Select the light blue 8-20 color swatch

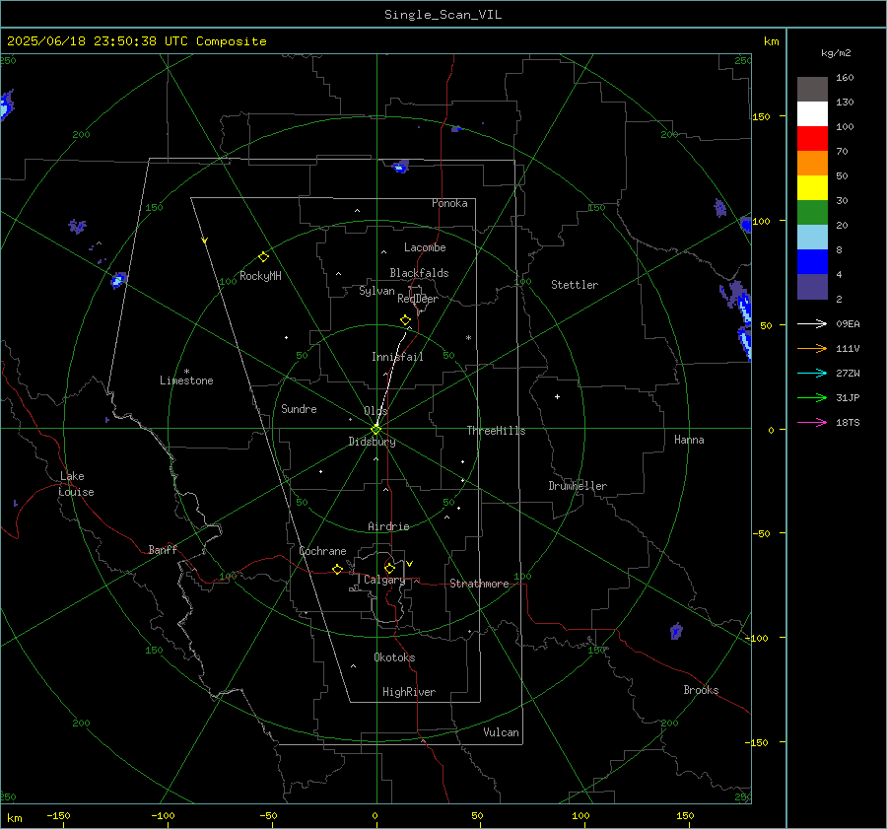[x=812, y=238]
